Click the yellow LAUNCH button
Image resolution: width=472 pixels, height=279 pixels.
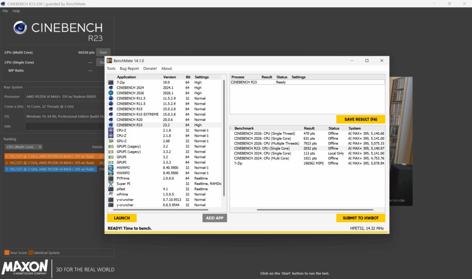122,218
